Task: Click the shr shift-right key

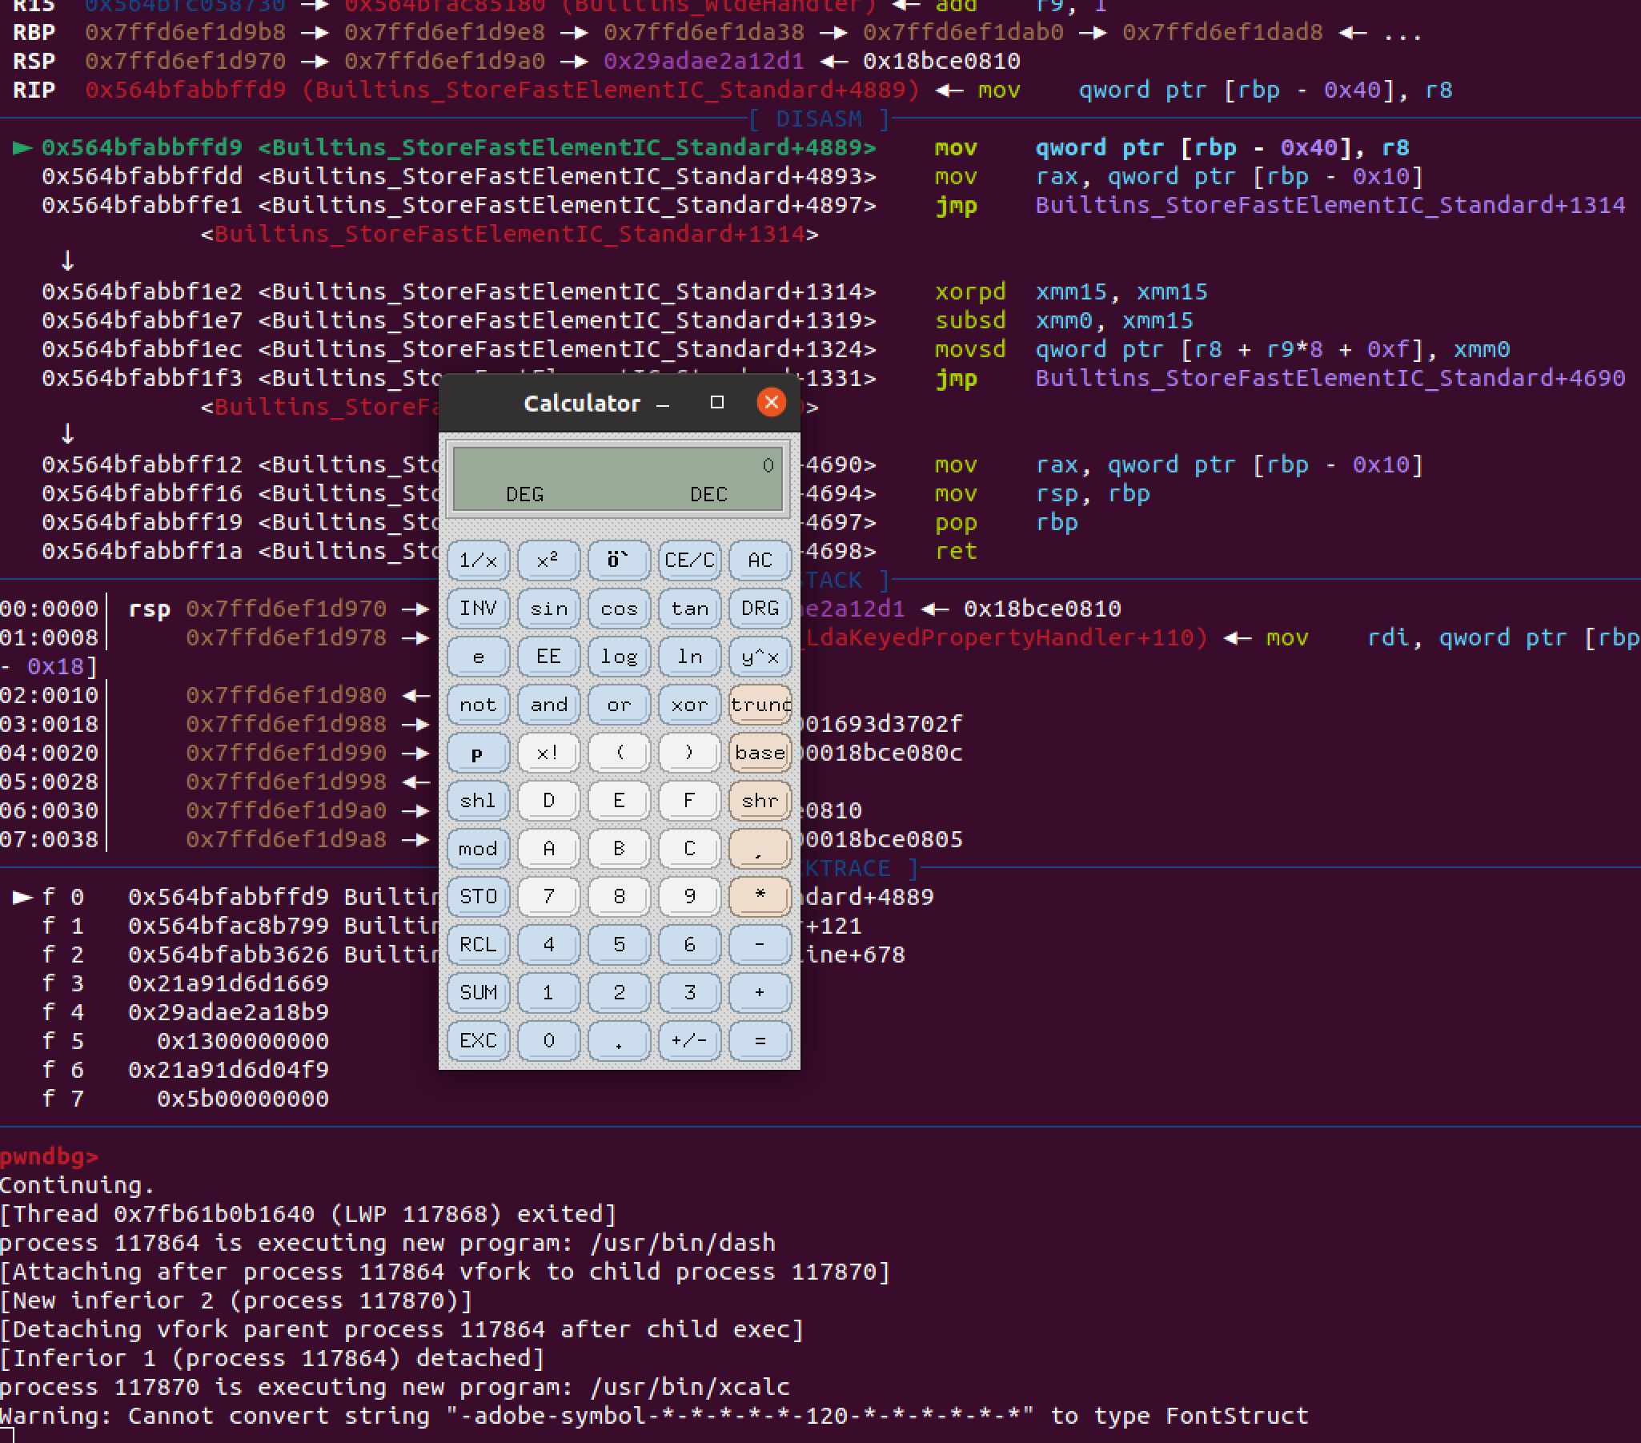Action: tap(760, 800)
